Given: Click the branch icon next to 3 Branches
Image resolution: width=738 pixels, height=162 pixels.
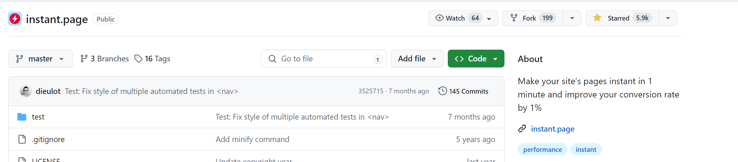Looking at the screenshot, I should (84, 59).
